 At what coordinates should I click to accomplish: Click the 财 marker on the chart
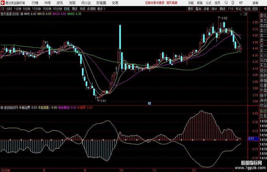tap(149, 103)
